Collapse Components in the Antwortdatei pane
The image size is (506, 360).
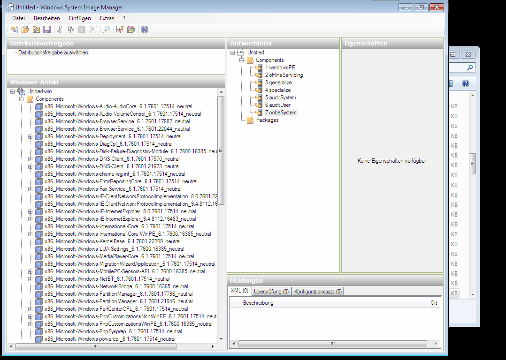point(241,60)
